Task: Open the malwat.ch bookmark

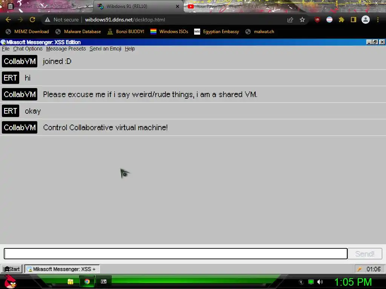Action: (x=260, y=32)
